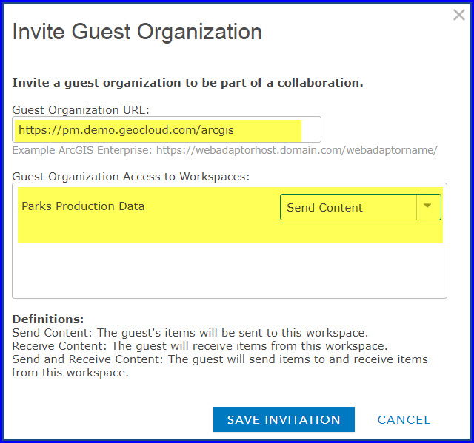Click the Guest Organization URL label
474x443 pixels.
pyautogui.click(x=81, y=110)
